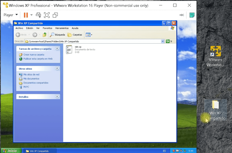The image size is (232, 153).
Task: Click the red security shield tray icon
Action: [x=174, y=151]
